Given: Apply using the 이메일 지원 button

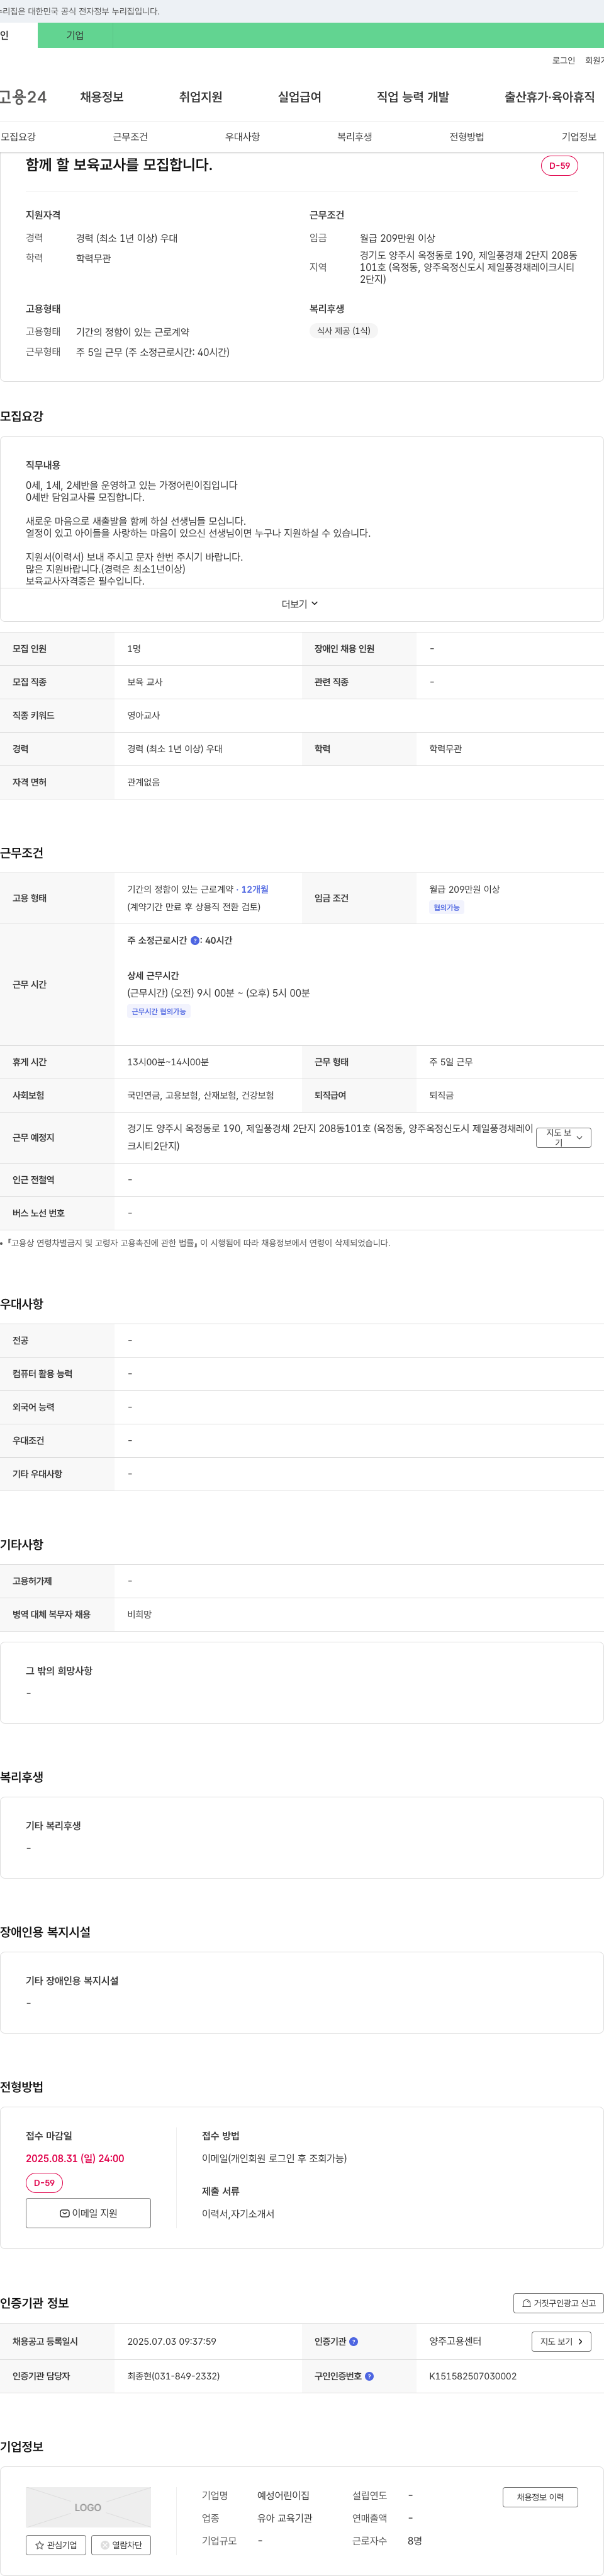Looking at the screenshot, I should (88, 2213).
